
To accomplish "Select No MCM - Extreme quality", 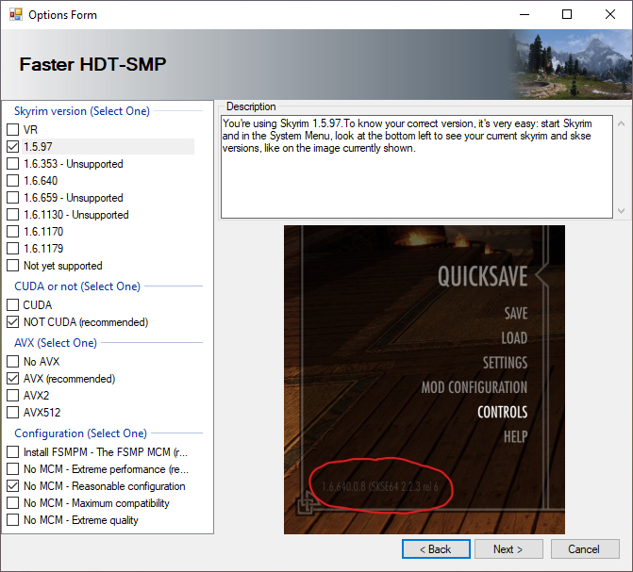I will pyautogui.click(x=13, y=520).
